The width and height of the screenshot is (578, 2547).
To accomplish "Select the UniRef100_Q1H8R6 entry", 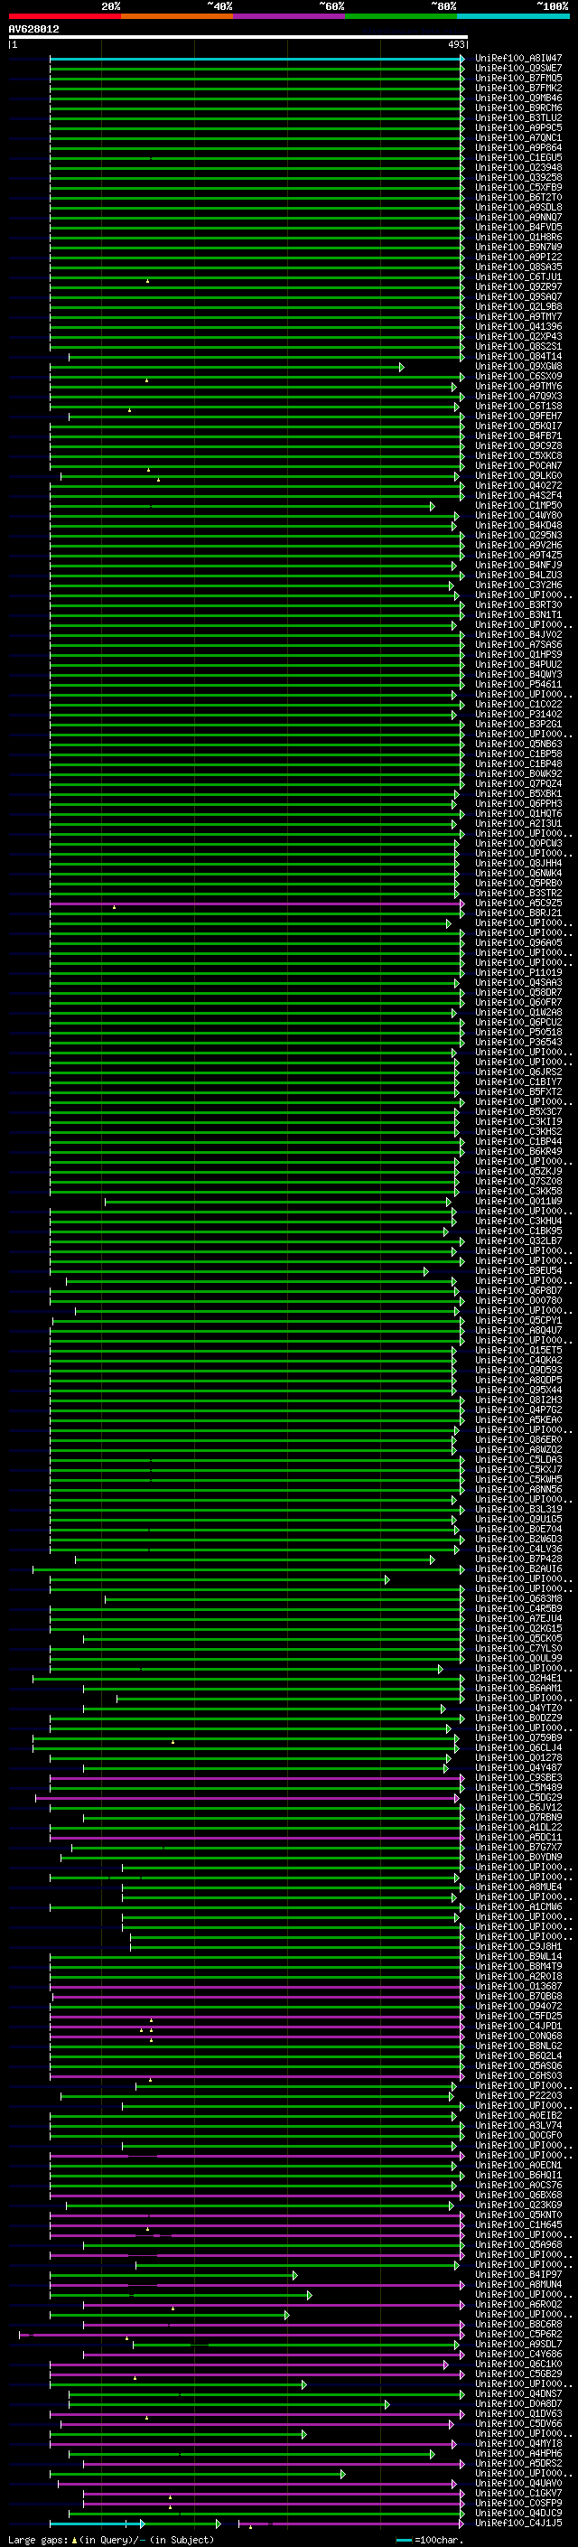I will coord(517,238).
